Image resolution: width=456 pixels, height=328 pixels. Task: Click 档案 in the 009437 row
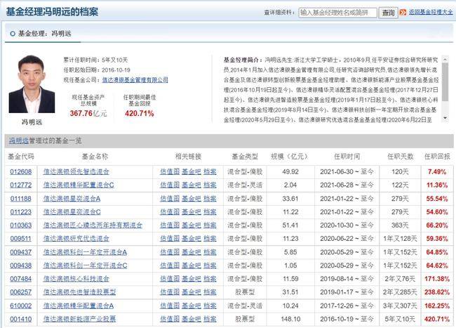tap(210, 252)
